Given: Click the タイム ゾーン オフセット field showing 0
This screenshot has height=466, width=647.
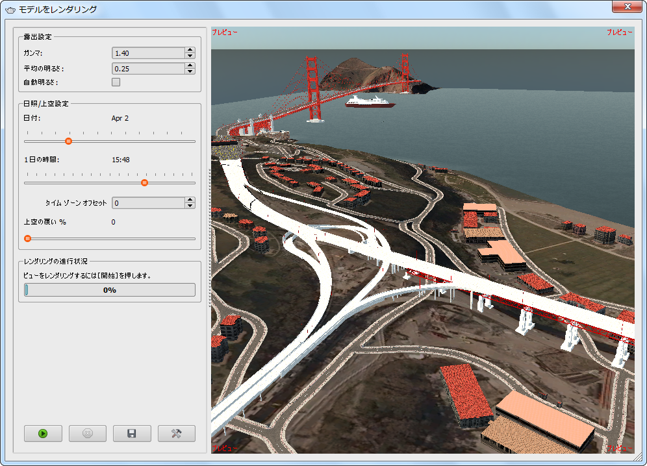Looking at the screenshot, I should pos(149,203).
